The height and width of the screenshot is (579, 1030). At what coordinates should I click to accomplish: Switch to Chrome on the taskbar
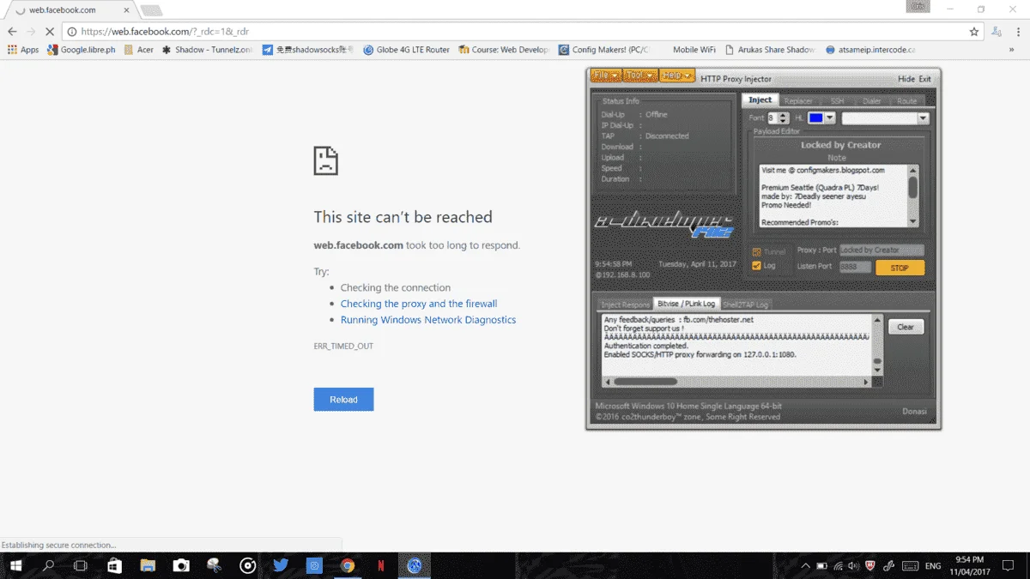348,565
